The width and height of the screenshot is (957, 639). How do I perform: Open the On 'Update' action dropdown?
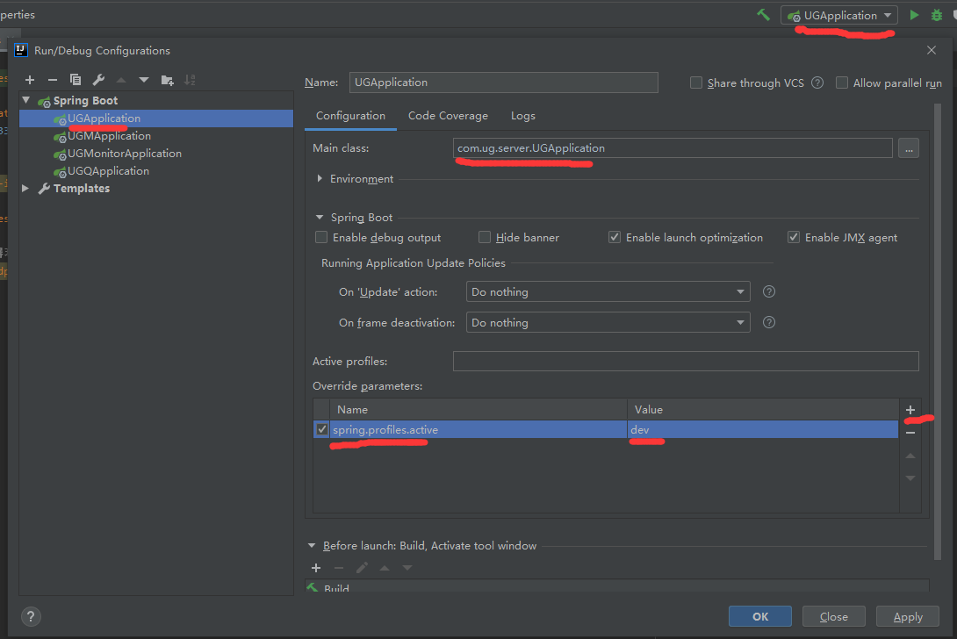coord(608,291)
